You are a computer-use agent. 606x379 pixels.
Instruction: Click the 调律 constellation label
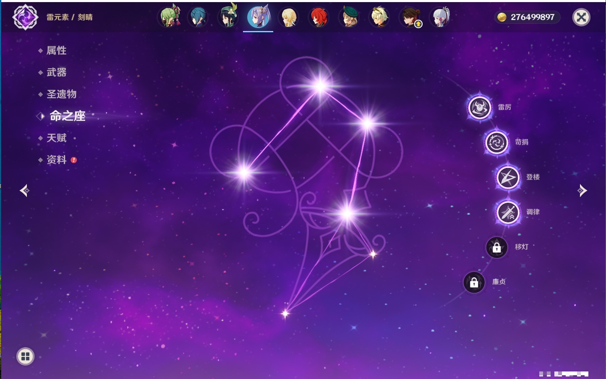click(533, 212)
